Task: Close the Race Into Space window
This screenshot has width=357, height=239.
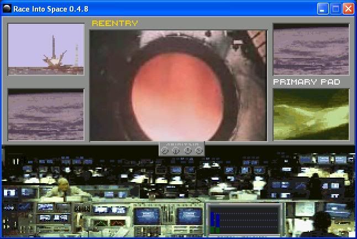Action: 348,9
